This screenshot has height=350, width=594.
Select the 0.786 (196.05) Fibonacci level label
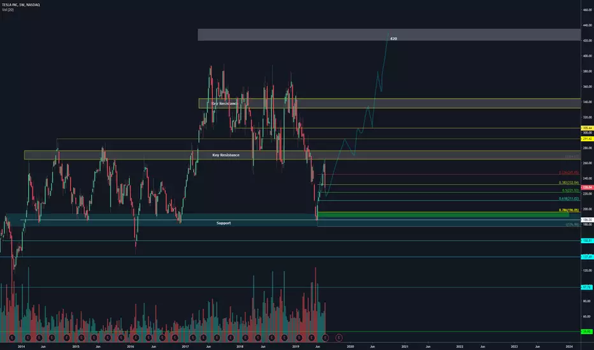coord(569,210)
